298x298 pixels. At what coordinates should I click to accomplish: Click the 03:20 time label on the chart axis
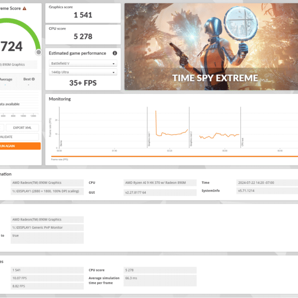[x=170, y=151]
